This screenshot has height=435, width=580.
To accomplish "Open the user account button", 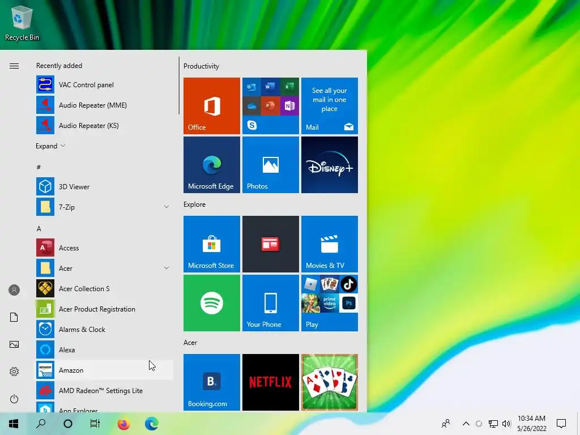I will [14, 290].
